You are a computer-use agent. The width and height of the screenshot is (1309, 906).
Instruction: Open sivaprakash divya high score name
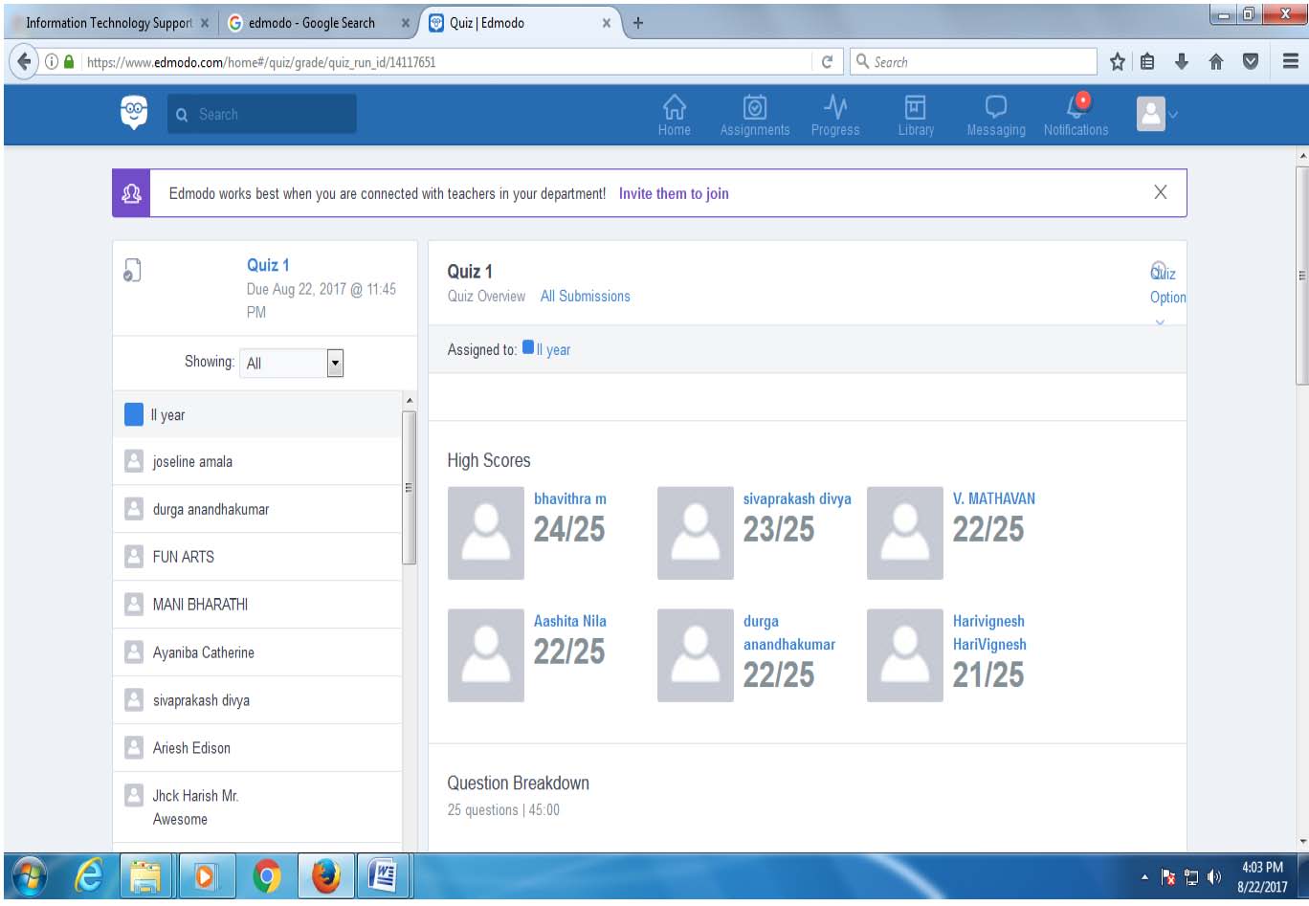point(797,498)
